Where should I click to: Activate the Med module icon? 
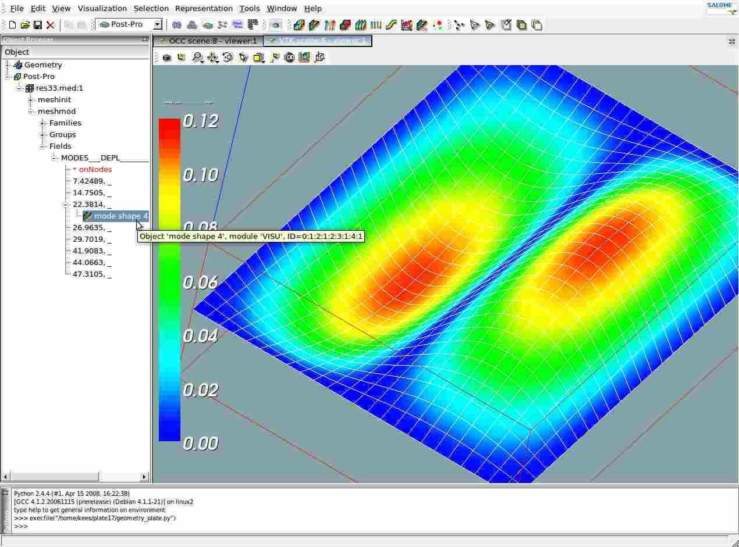click(x=237, y=25)
